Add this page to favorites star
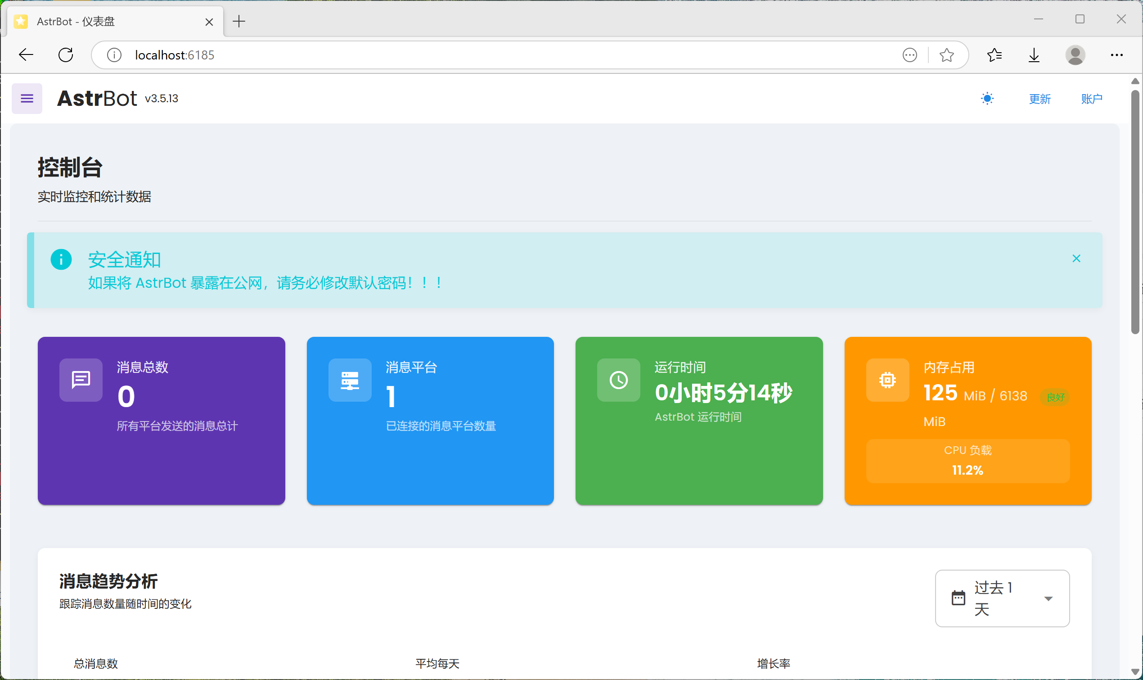 click(x=947, y=55)
